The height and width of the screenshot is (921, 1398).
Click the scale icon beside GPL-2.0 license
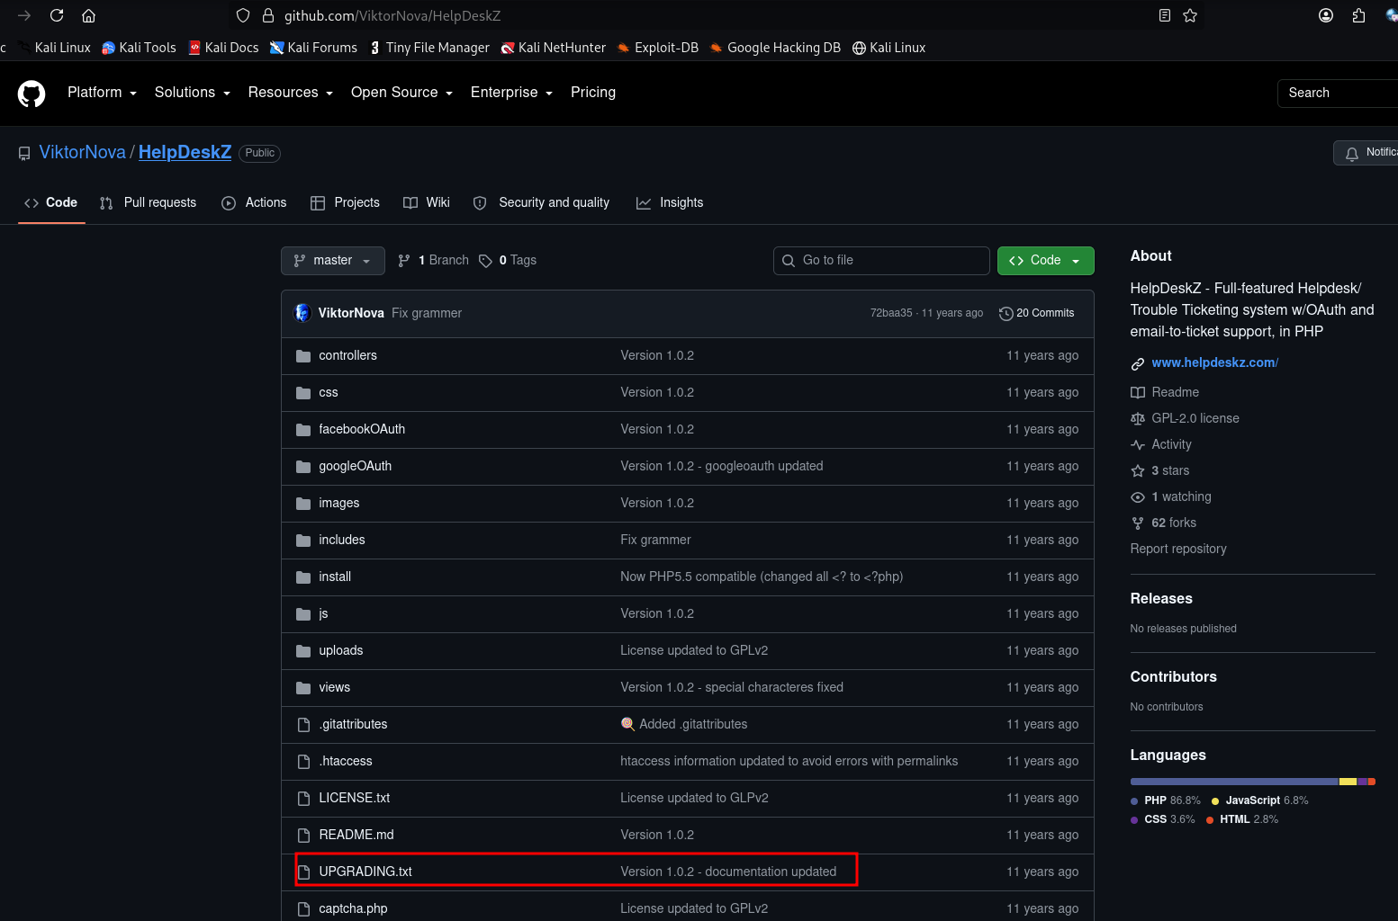(x=1138, y=419)
